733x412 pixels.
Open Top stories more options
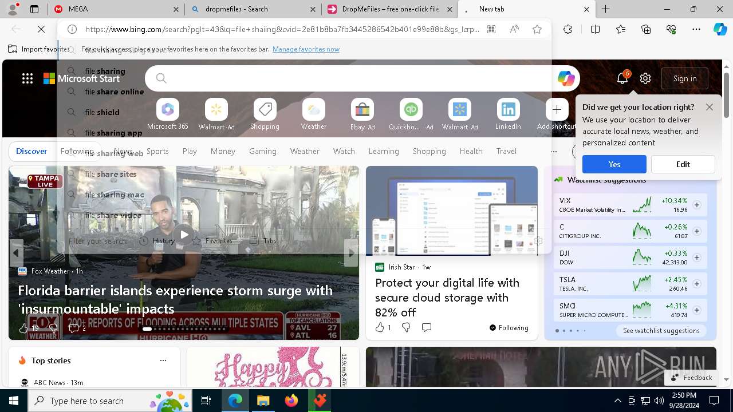click(163, 360)
